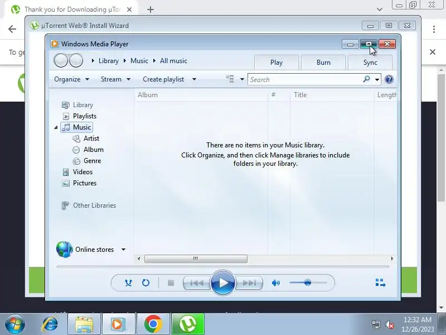Click the All music breadcrumb

click(x=173, y=61)
